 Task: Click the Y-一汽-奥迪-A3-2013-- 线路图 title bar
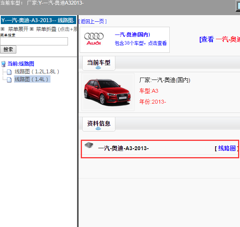pos(38,20)
